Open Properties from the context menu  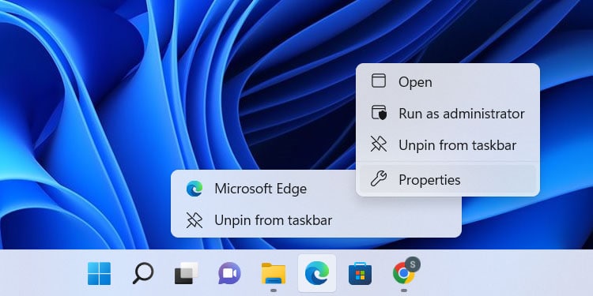point(448,179)
